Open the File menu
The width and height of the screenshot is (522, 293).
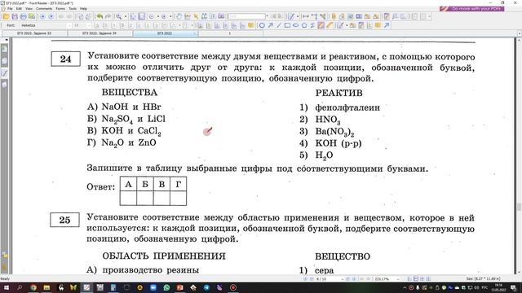(10, 8)
